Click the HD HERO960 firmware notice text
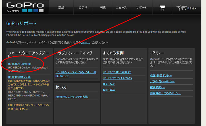 point(28,107)
